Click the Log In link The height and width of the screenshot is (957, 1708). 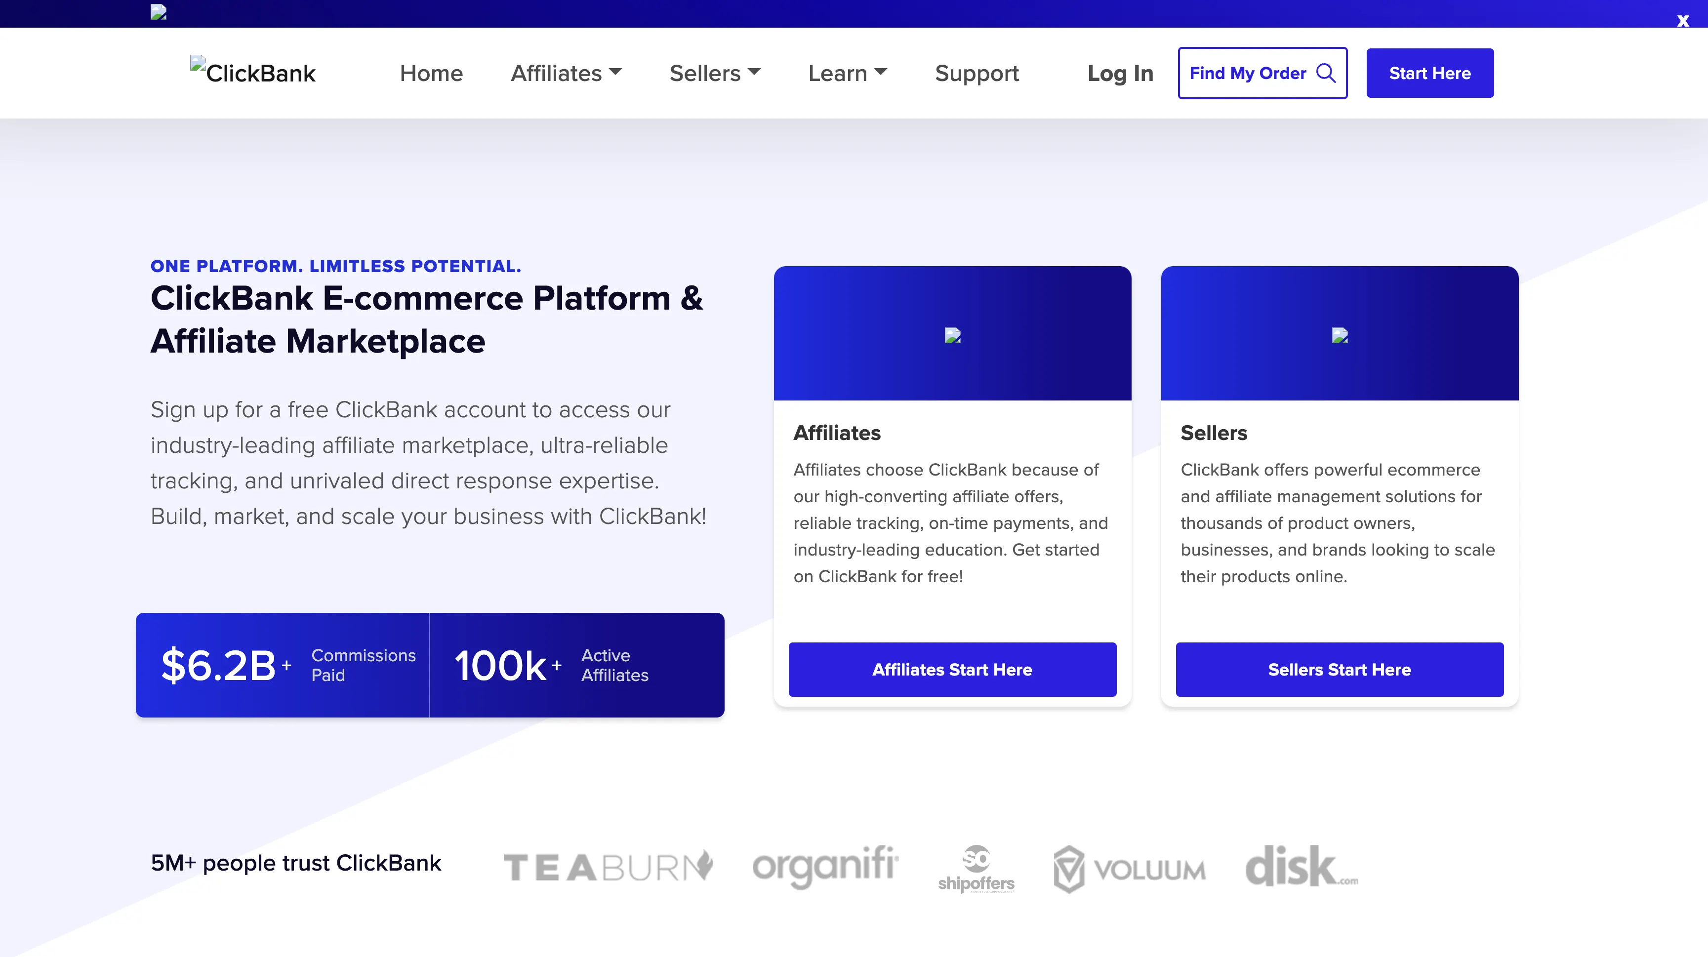point(1120,73)
